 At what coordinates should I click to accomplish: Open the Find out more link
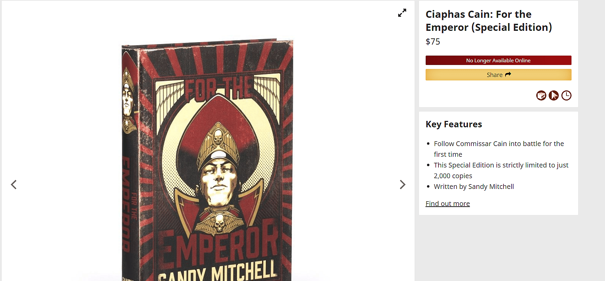point(447,204)
